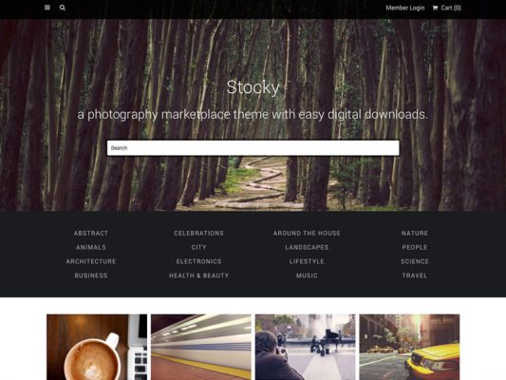
Task: View the blurred train photo thumbnail
Action: tap(201, 347)
